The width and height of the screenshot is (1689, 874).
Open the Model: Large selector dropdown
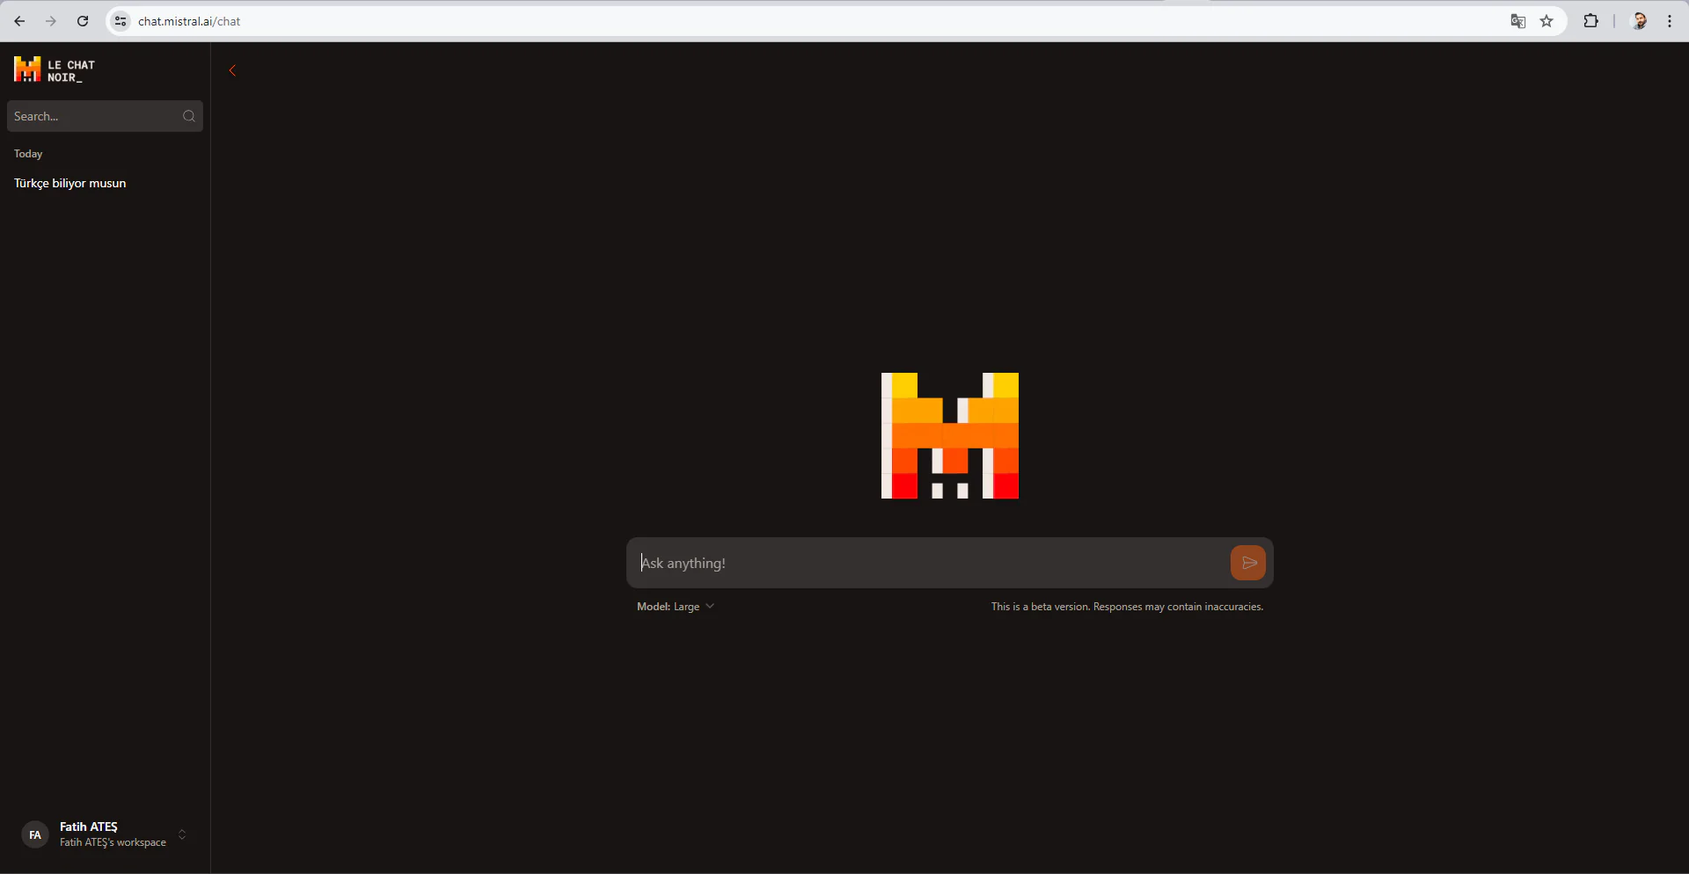(676, 607)
